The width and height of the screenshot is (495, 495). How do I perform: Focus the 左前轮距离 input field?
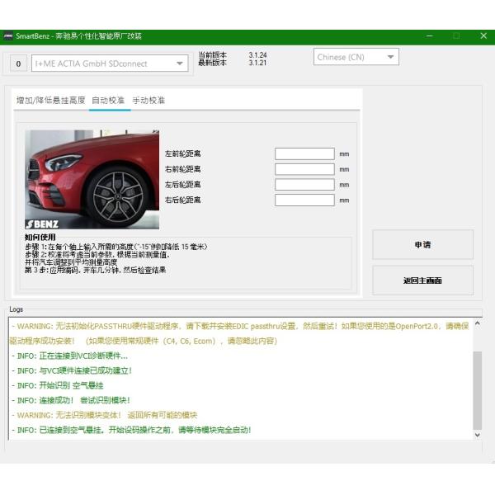(304, 153)
